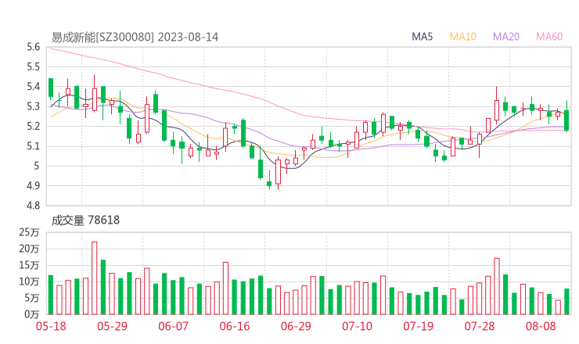579x344 pixels.
Task: Click the red volume bar reaching about 17万 near 07-28
Action: tap(497, 286)
